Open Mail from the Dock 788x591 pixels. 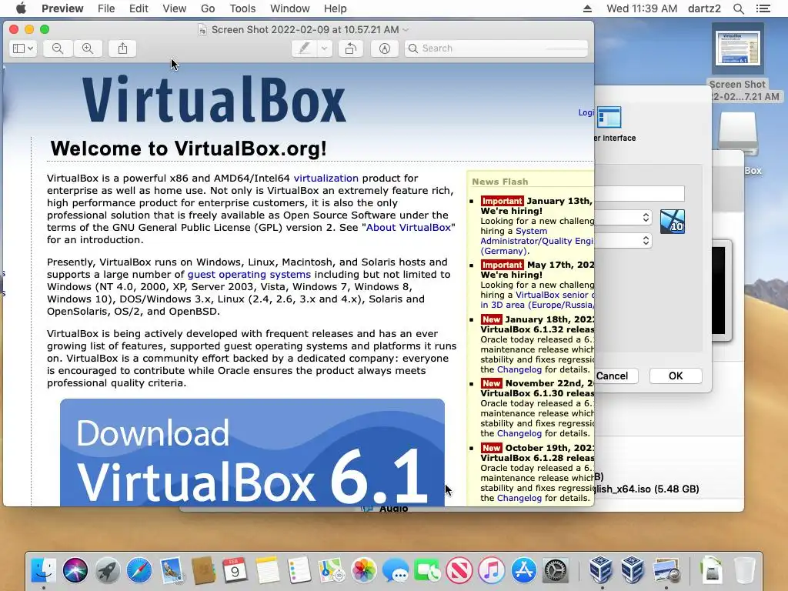point(172,570)
